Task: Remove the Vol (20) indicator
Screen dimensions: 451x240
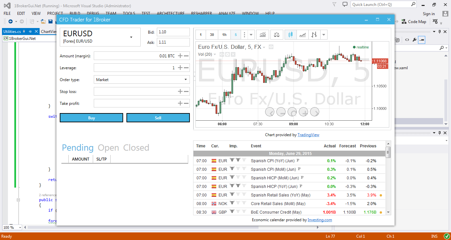Action: (232, 54)
